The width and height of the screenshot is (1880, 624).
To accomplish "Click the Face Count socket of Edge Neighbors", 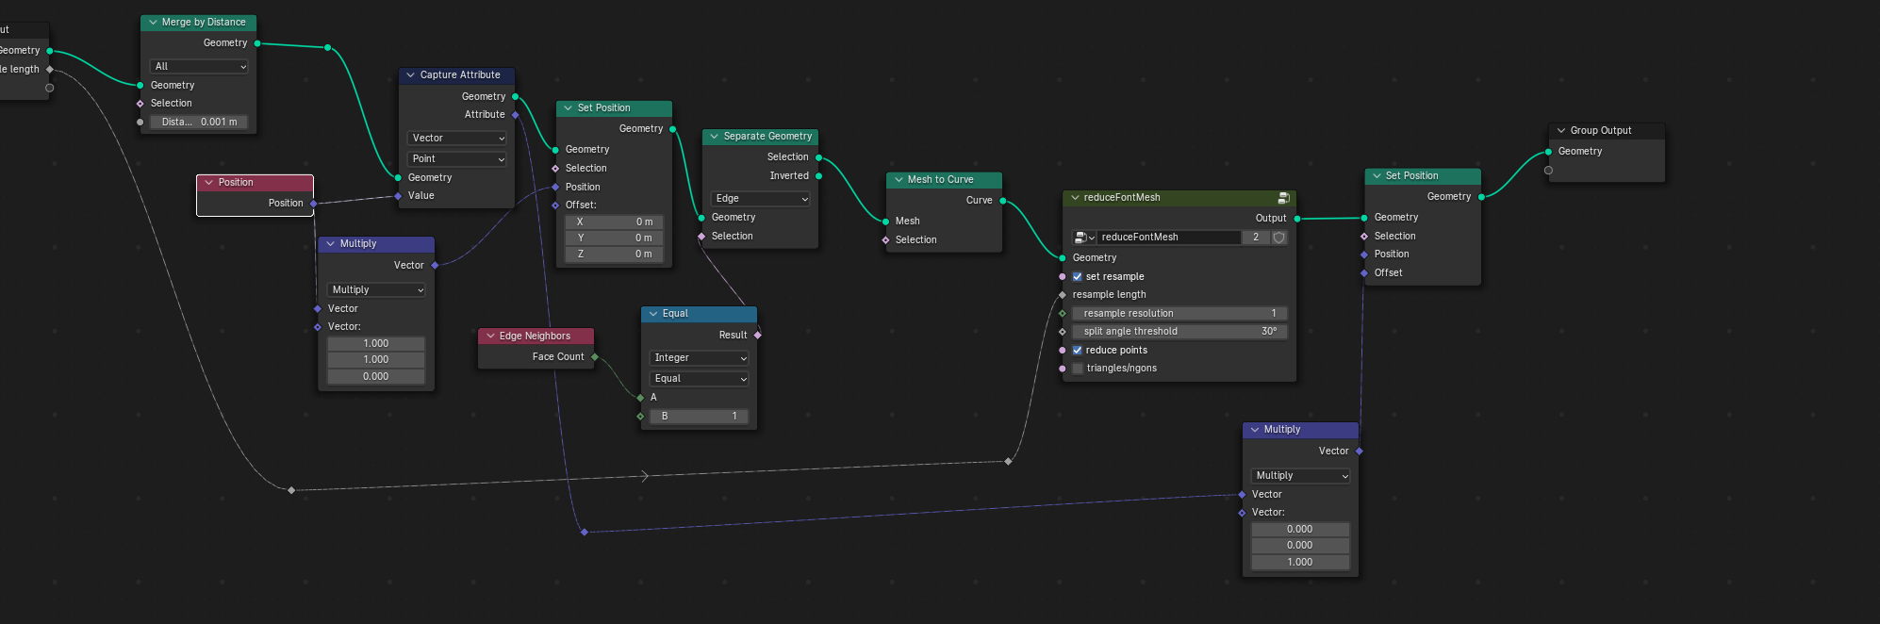I will pos(595,357).
